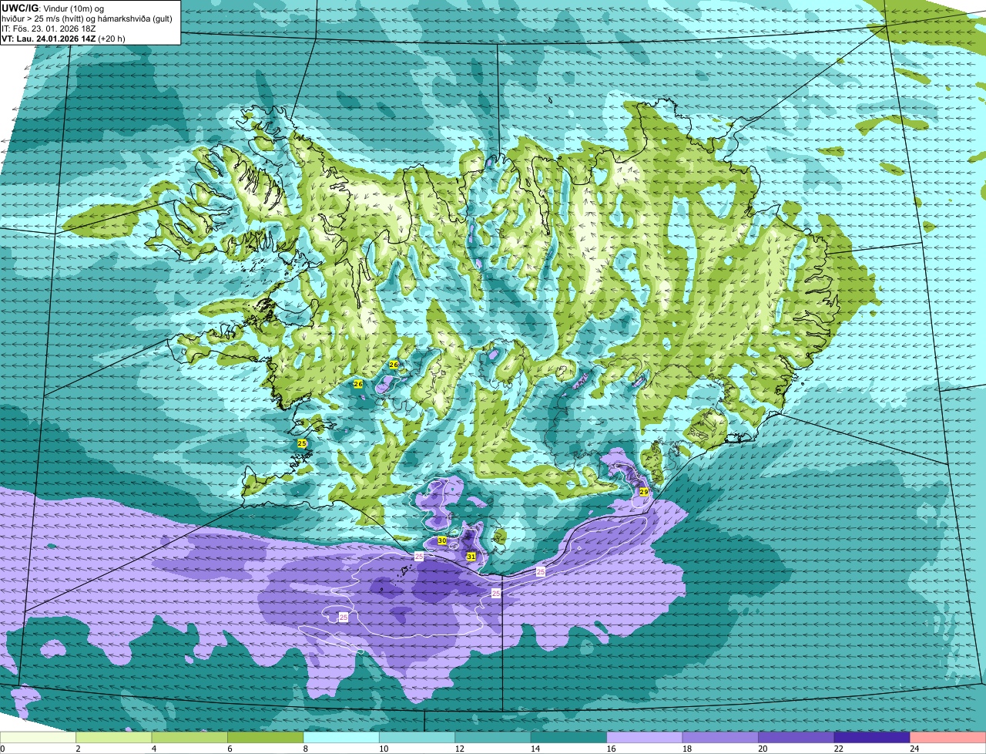Click the 22–24 dark indigo legend band
This screenshot has height=754, width=986.
coord(872,738)
